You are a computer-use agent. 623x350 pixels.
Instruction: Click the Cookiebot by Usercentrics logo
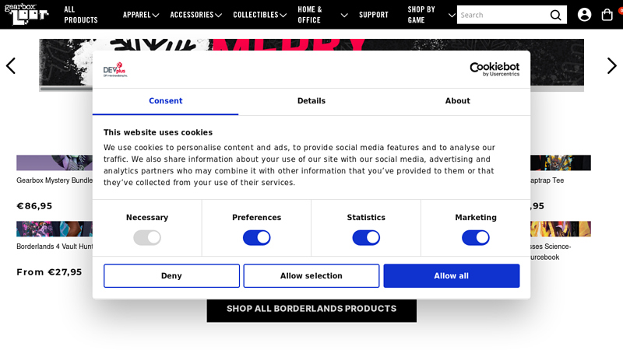[495, 69]
